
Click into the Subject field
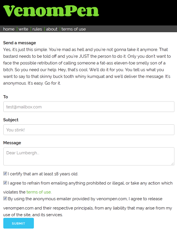click(x=89, y=130)
